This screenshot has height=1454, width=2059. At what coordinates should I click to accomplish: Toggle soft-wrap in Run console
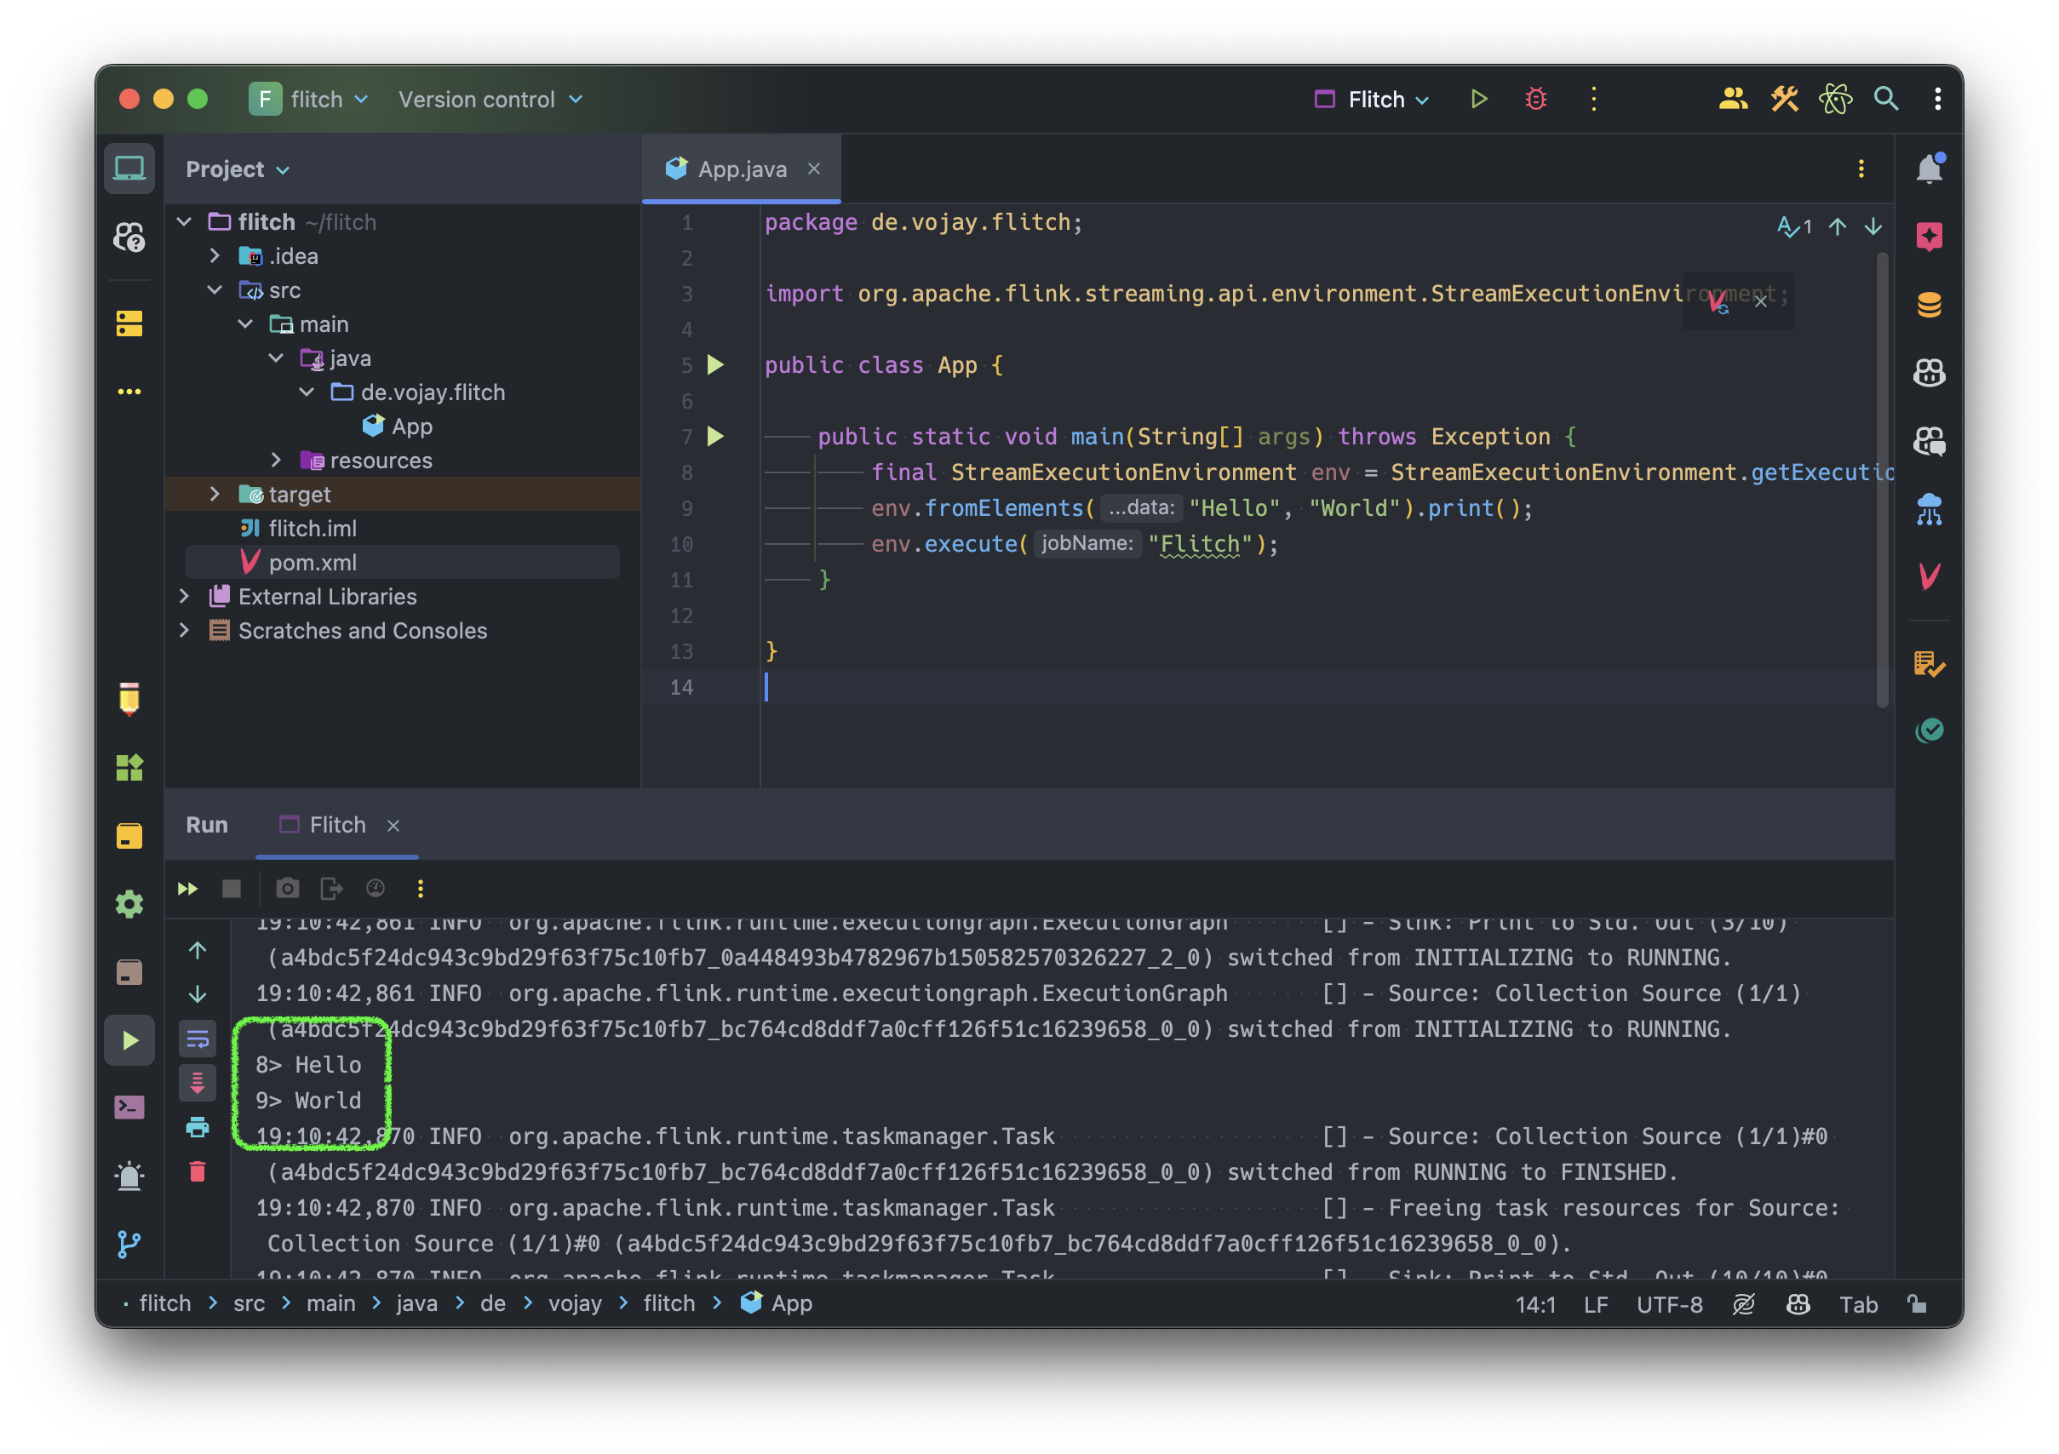click(x=198, y=1039)
